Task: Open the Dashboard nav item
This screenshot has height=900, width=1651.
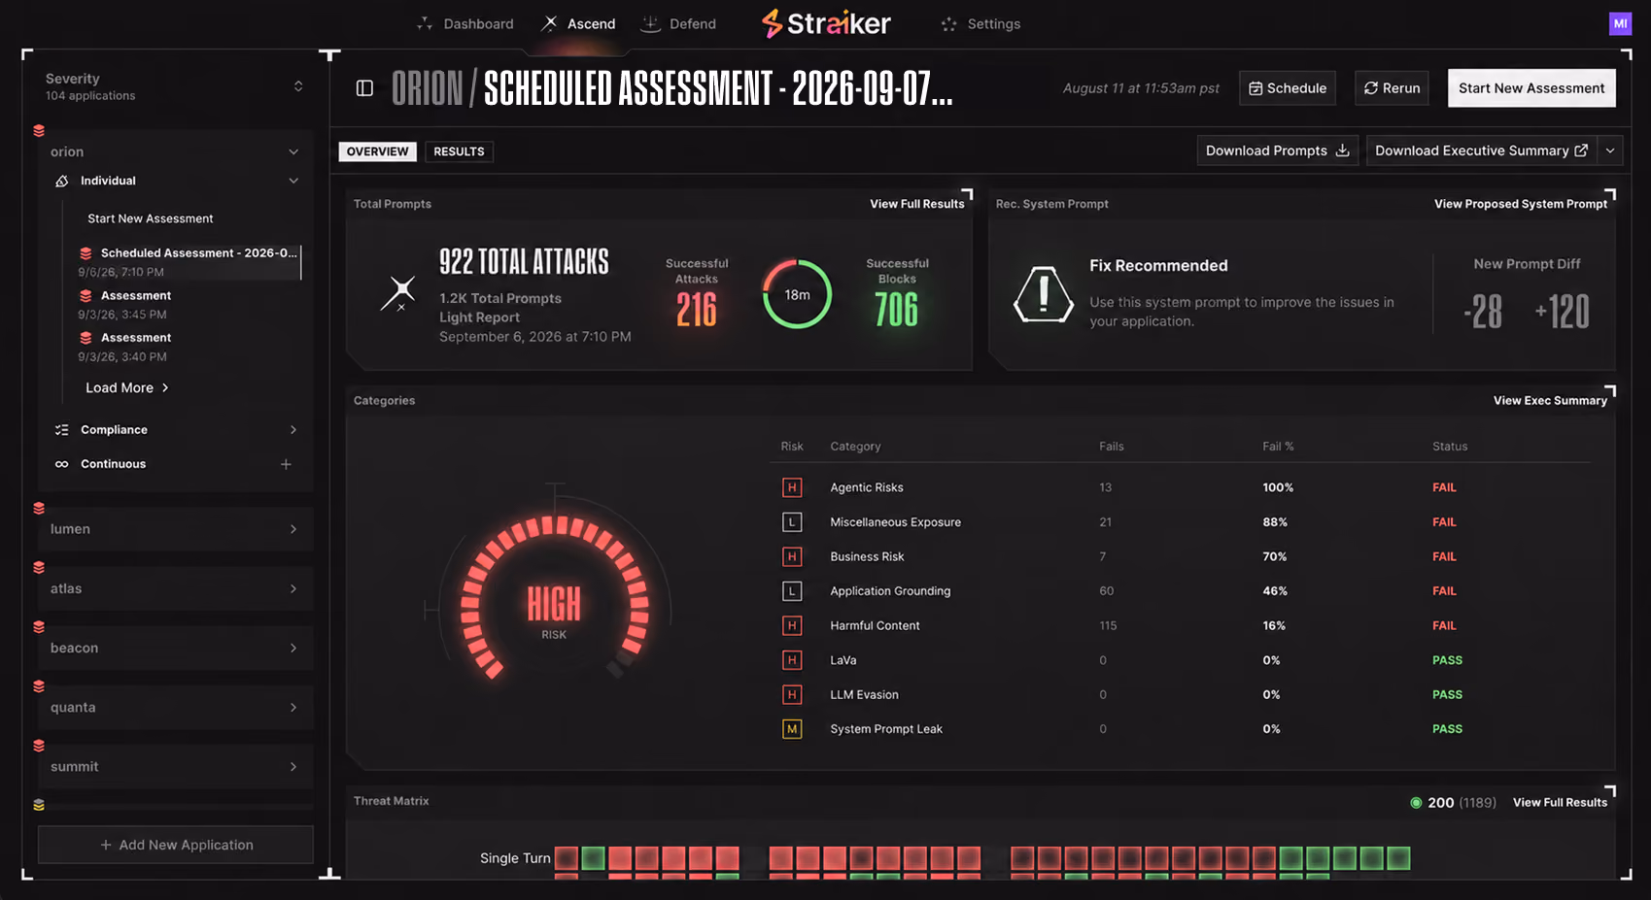Action: pos(464,23)
